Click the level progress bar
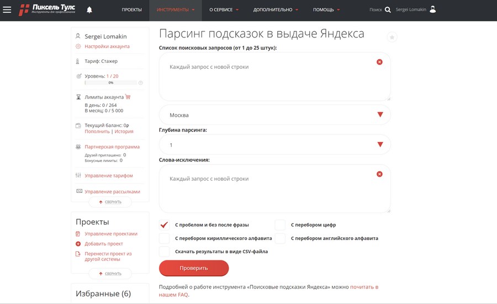 [111, 83]
